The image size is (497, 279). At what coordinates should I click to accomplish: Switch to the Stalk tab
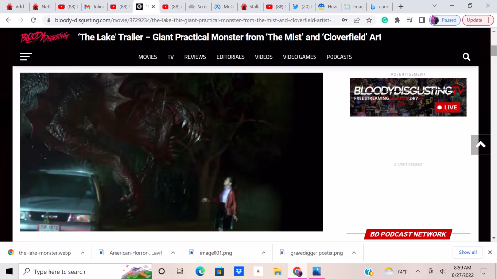[x=250, y=7]
